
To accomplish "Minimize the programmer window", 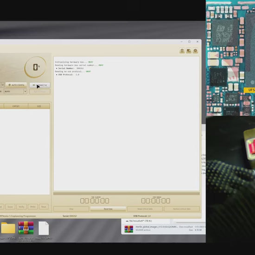I will click(182, 42).
